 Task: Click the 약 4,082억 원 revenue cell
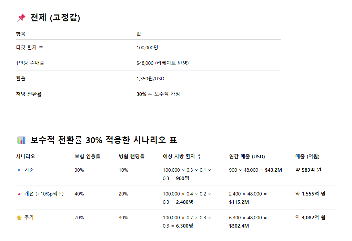coord(310,218)
